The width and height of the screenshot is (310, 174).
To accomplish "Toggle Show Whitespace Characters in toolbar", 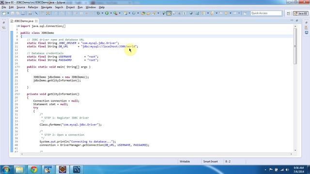I will coord(185,13).
